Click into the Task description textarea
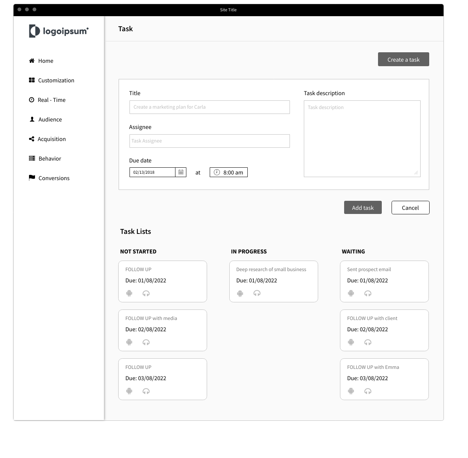This screenshot has width=468, height=458. (362, 139)
